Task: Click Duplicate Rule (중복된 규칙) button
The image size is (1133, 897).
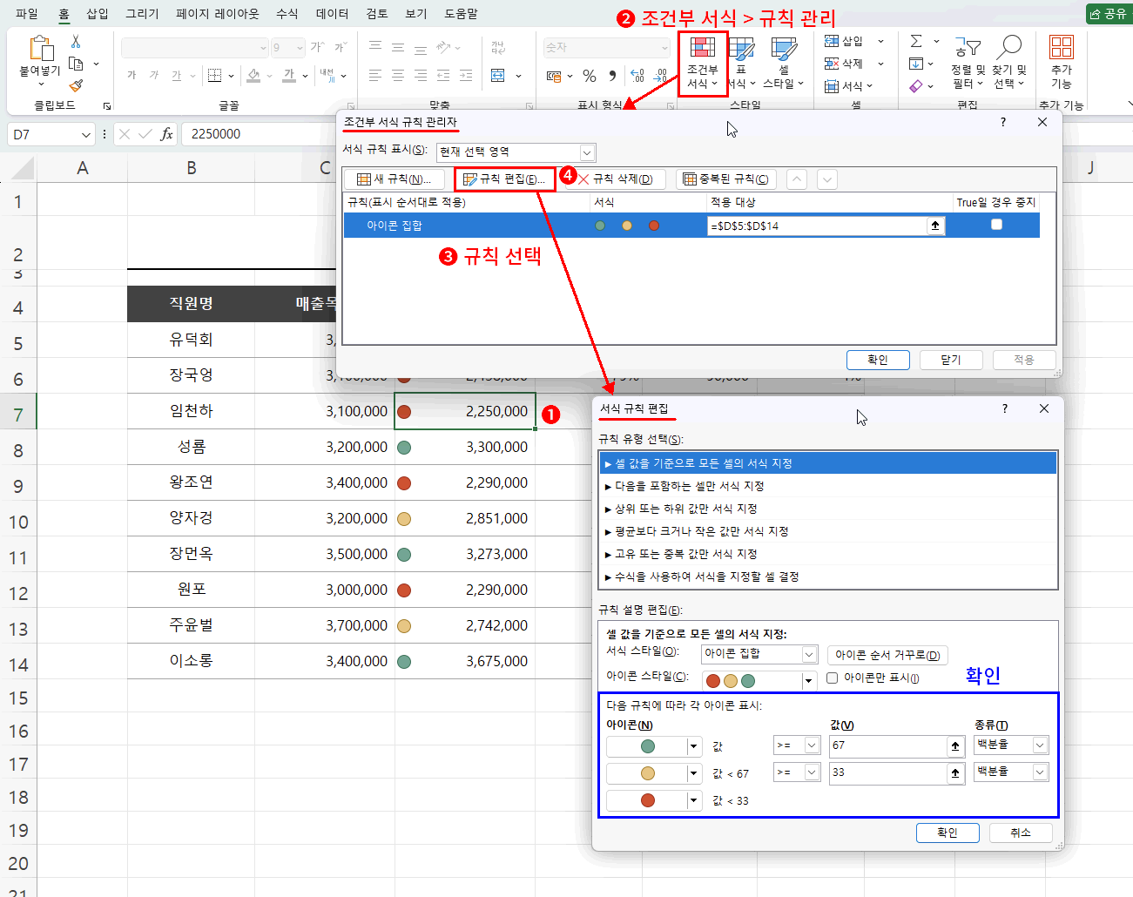Action: [726, 179]
